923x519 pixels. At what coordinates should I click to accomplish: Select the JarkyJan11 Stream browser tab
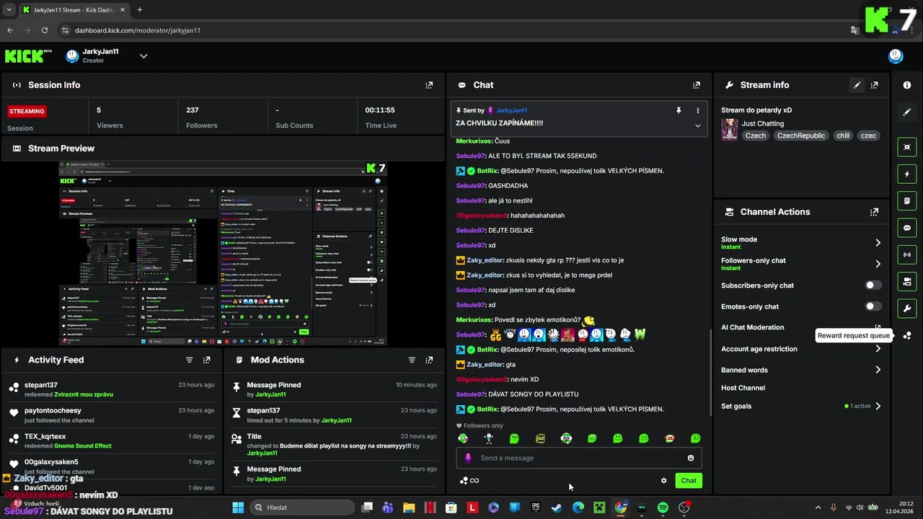[72, 10]
